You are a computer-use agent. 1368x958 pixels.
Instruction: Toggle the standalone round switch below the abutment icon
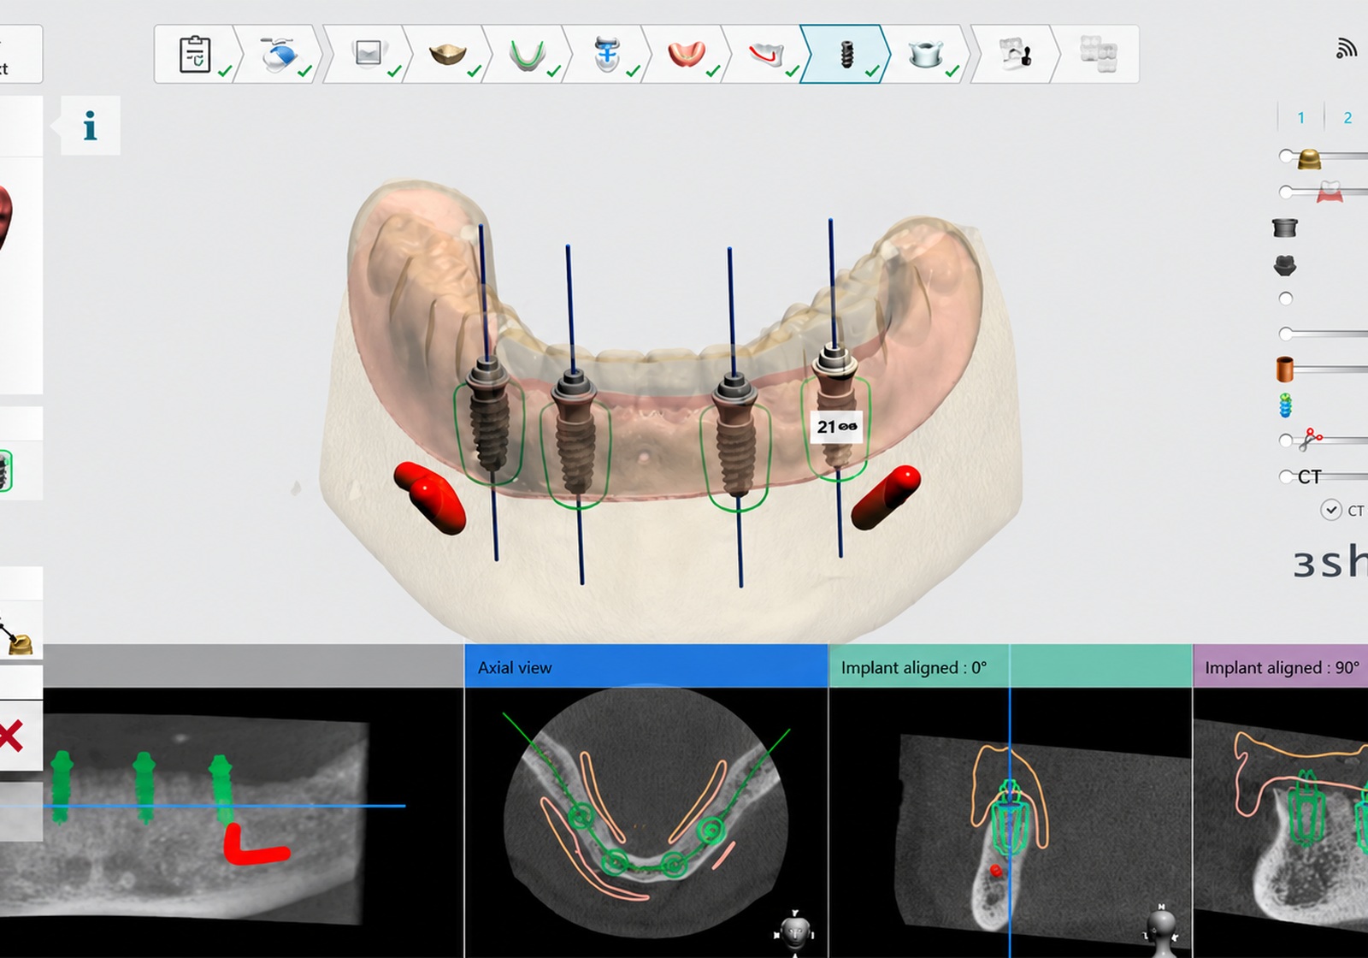click(x=1286, y=299)
